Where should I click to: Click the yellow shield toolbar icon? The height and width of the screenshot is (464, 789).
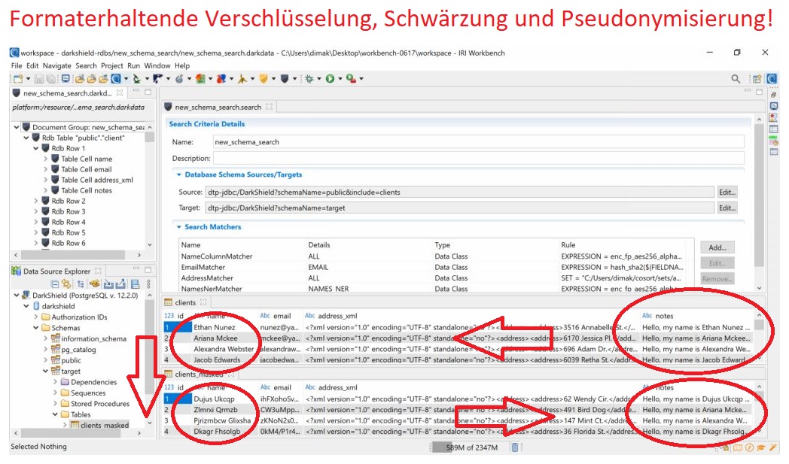coord(264,78)
